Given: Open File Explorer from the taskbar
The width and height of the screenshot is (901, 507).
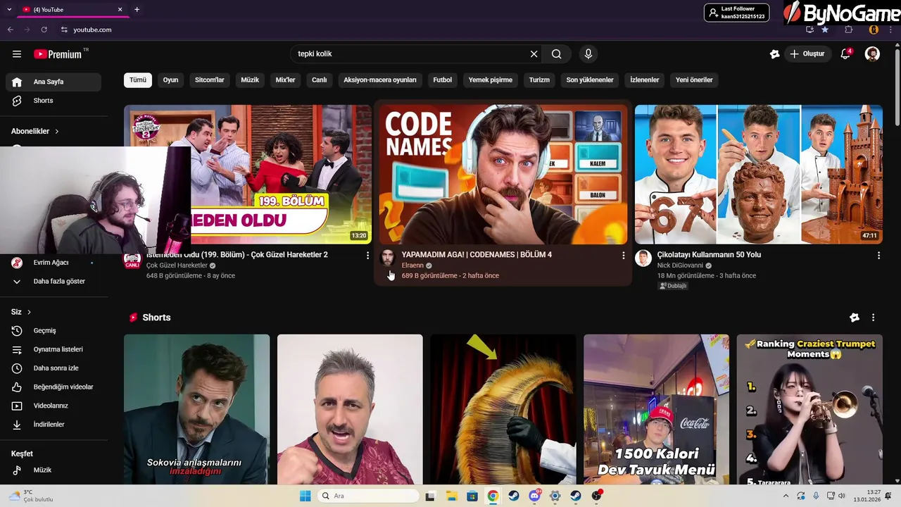Looking at the screenshot, I should [x=451, y=496].
